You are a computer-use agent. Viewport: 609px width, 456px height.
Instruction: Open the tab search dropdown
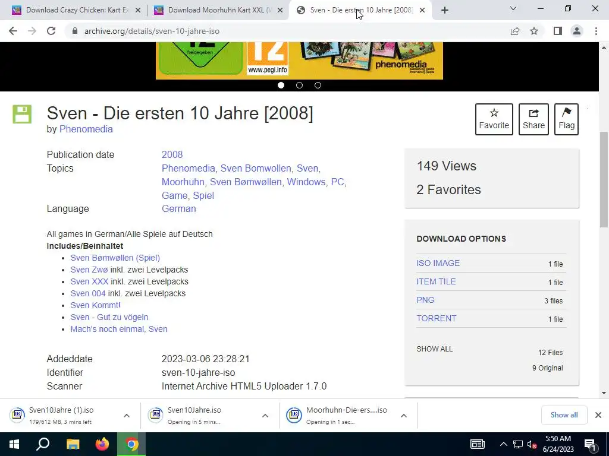(x=513, y=8)
